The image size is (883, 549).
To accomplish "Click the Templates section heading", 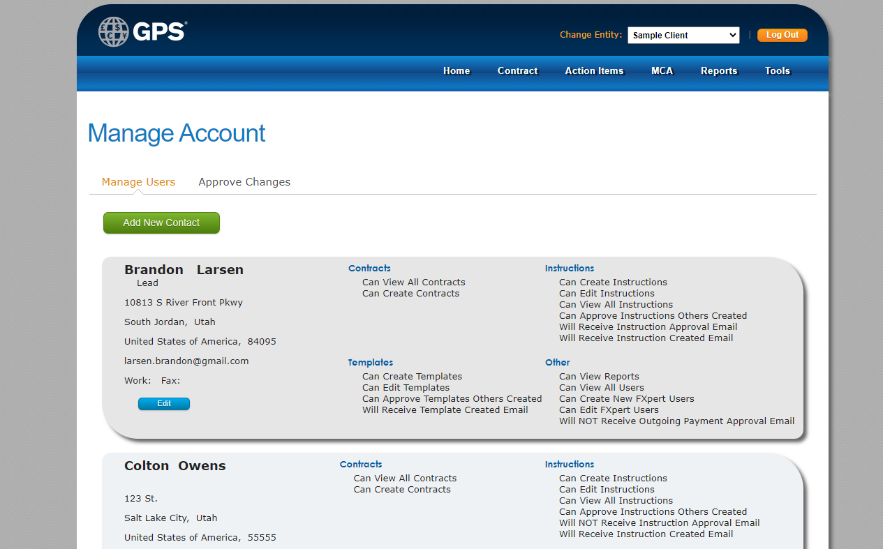I will [x=371, y=362].
